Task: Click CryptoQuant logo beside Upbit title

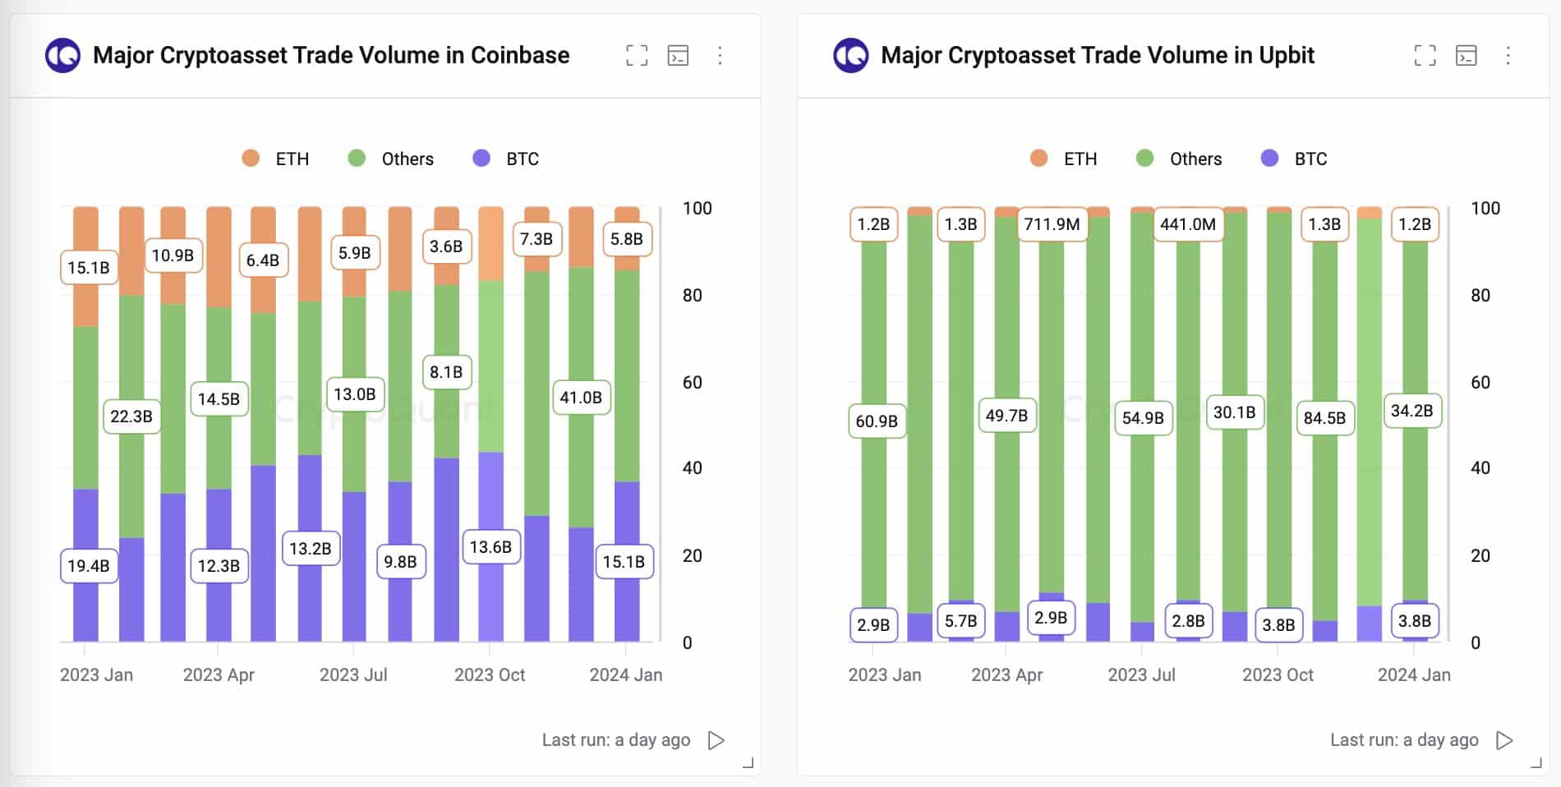Action: click(850, 56)
